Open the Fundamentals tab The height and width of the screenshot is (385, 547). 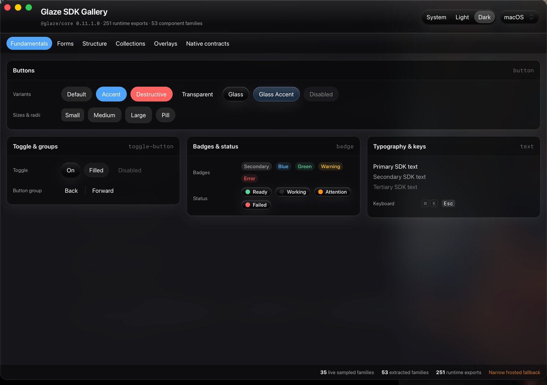pyautogui.click(x=29, y=44)
